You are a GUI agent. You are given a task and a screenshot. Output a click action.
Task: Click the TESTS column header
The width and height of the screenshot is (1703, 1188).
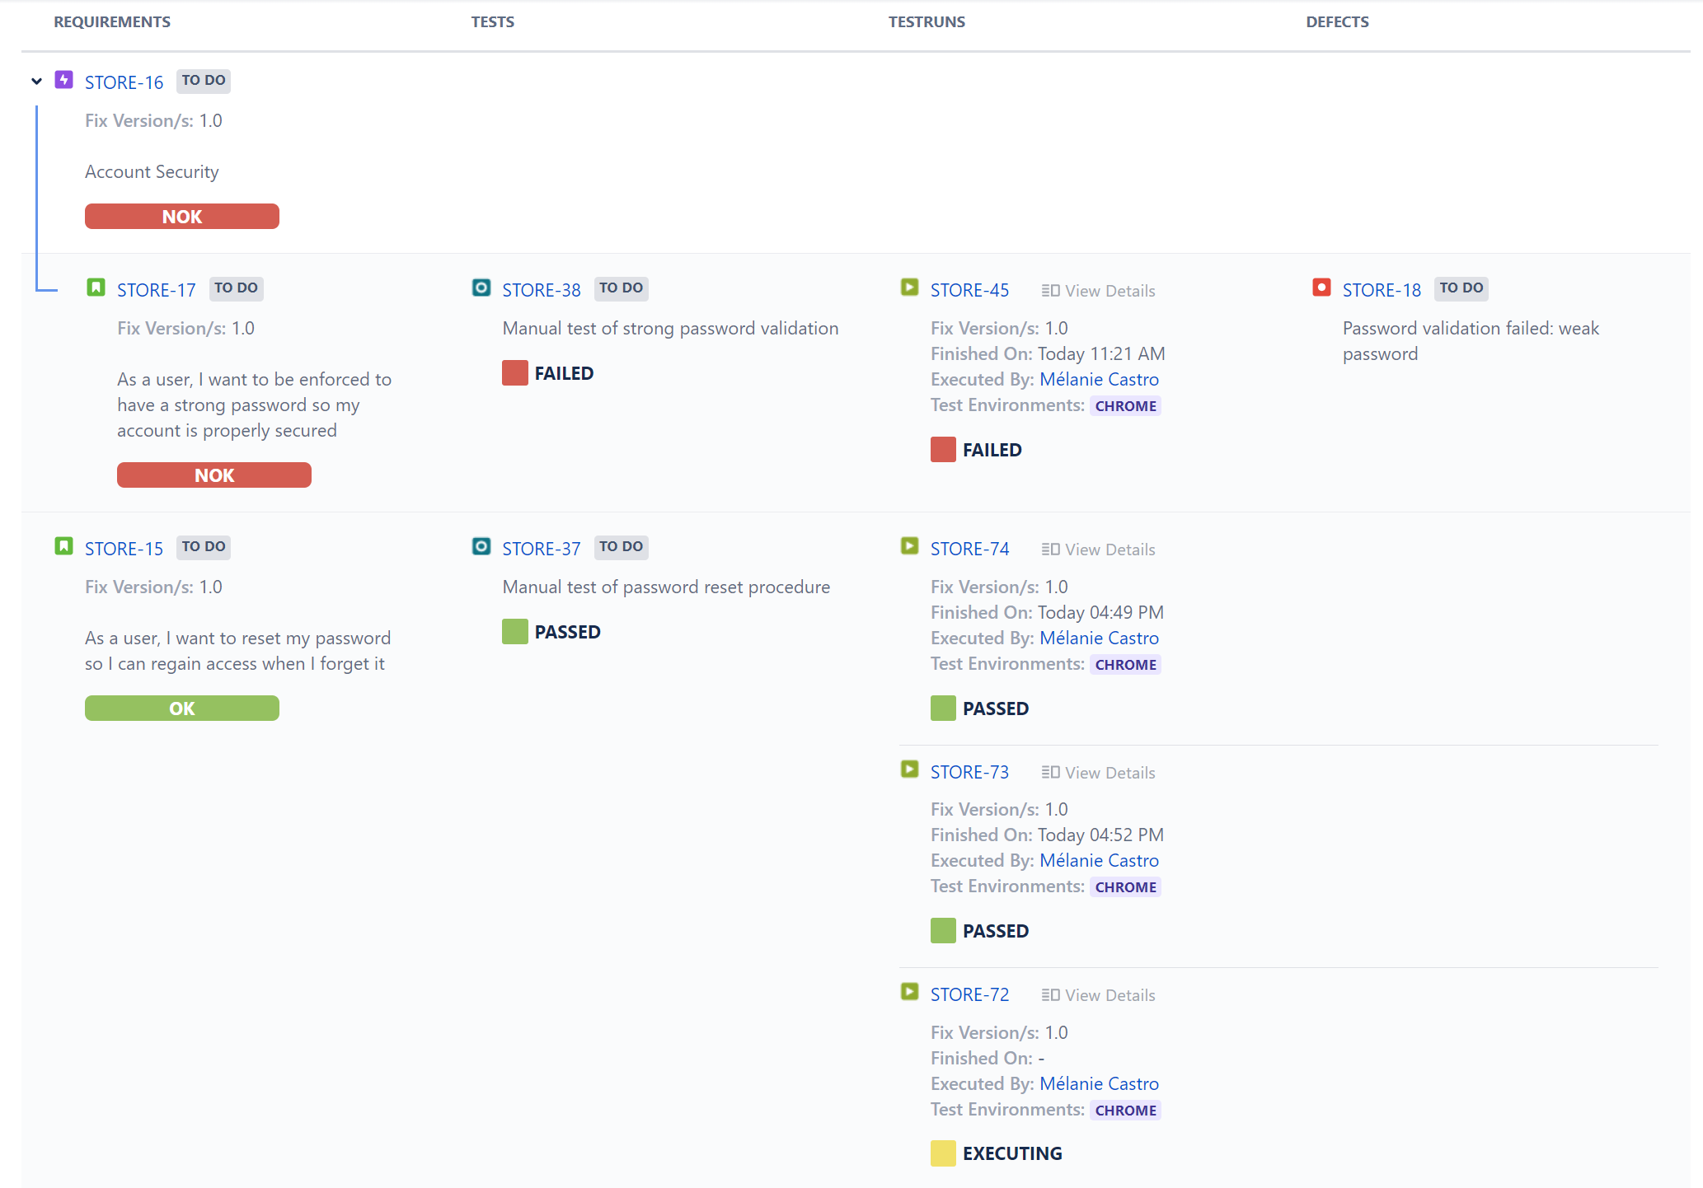pyautogui.click(x=493, y=22)
